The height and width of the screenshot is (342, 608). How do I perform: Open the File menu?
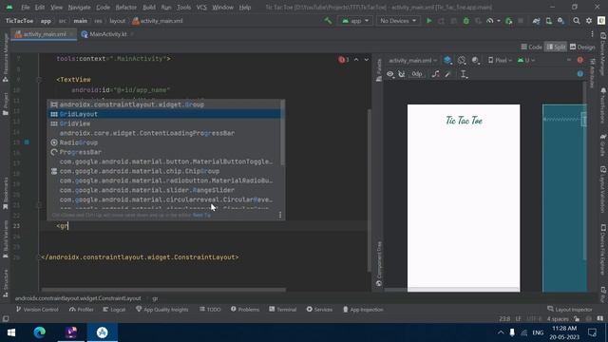click(26, 7)
